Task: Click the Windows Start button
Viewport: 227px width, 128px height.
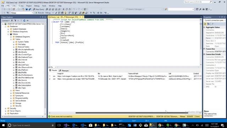Action: (x=3, y=125)
